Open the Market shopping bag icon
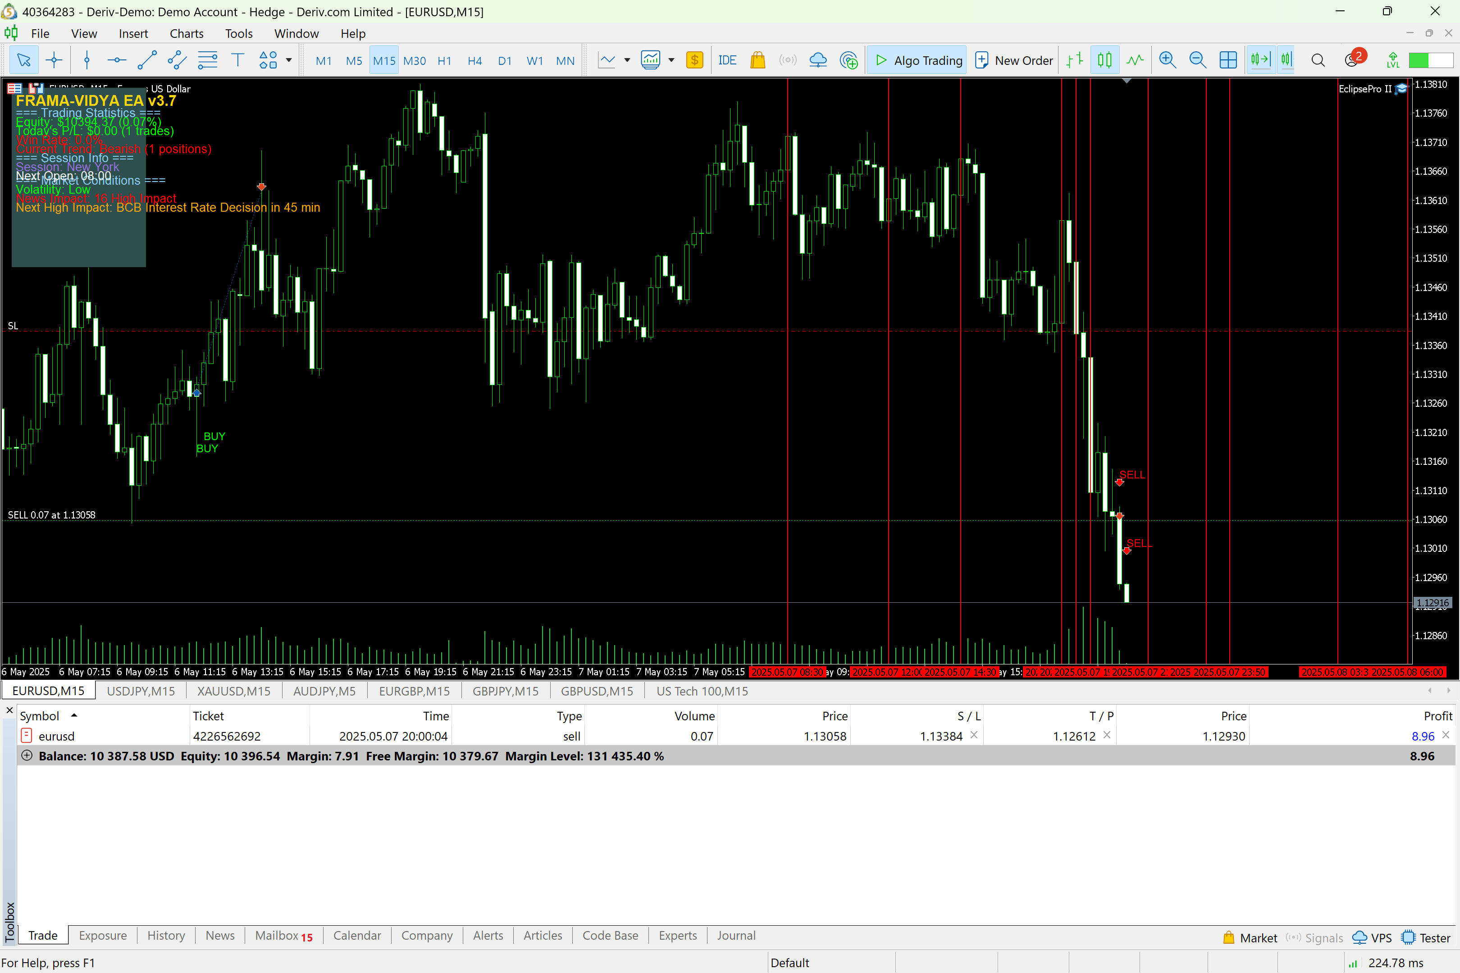This screenshot has width=1460, height=973. coord(757,60)
